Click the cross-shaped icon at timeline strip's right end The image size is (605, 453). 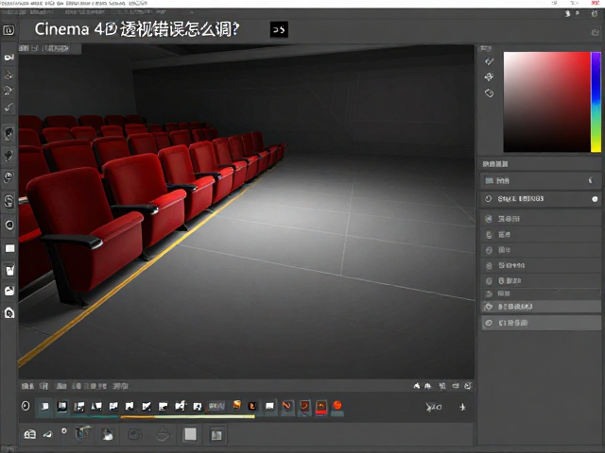462,407
